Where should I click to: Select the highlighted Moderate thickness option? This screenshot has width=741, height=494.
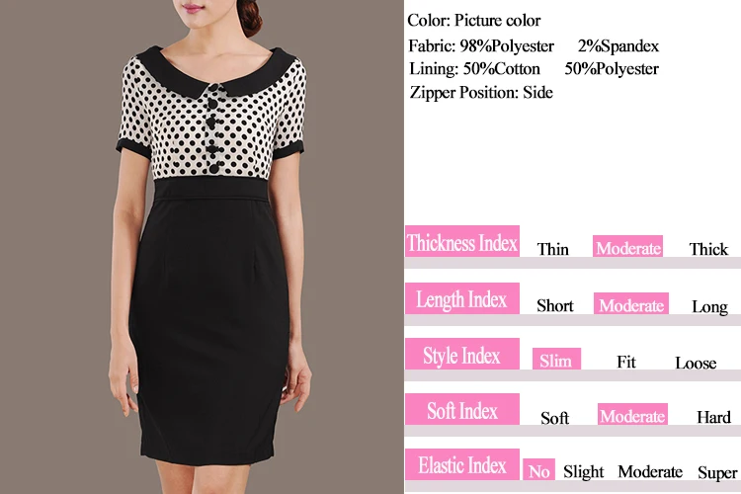tap(627, 246)
